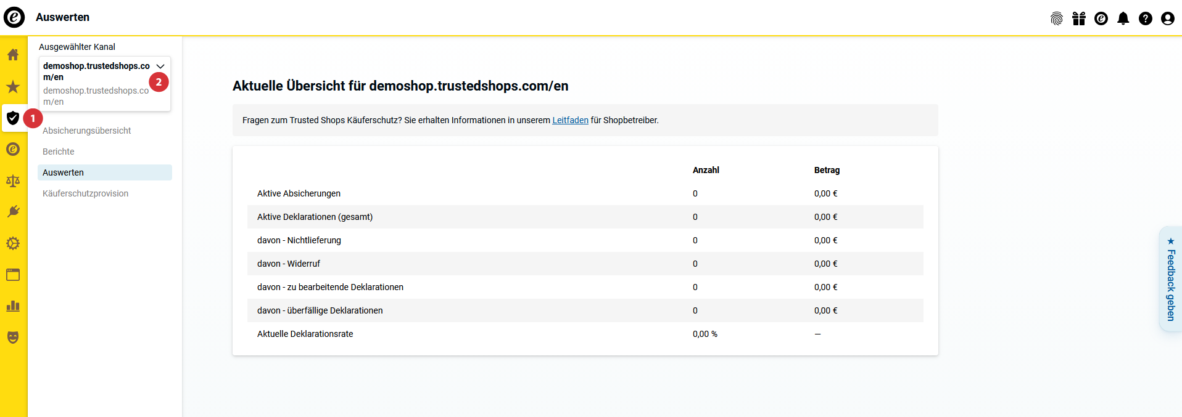Click davon - zu bearbeitende Deklarationen row
The image size is (1182, 417).
click(x=585, y=287)
